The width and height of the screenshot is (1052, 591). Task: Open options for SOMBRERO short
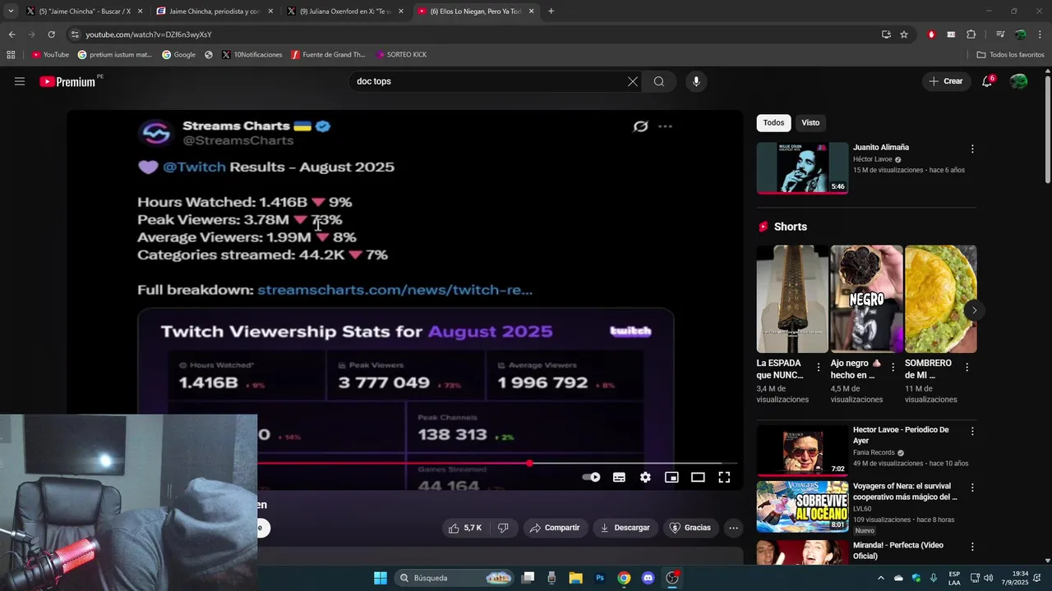967,368
